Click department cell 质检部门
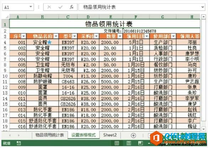 [x=163, y=48]
